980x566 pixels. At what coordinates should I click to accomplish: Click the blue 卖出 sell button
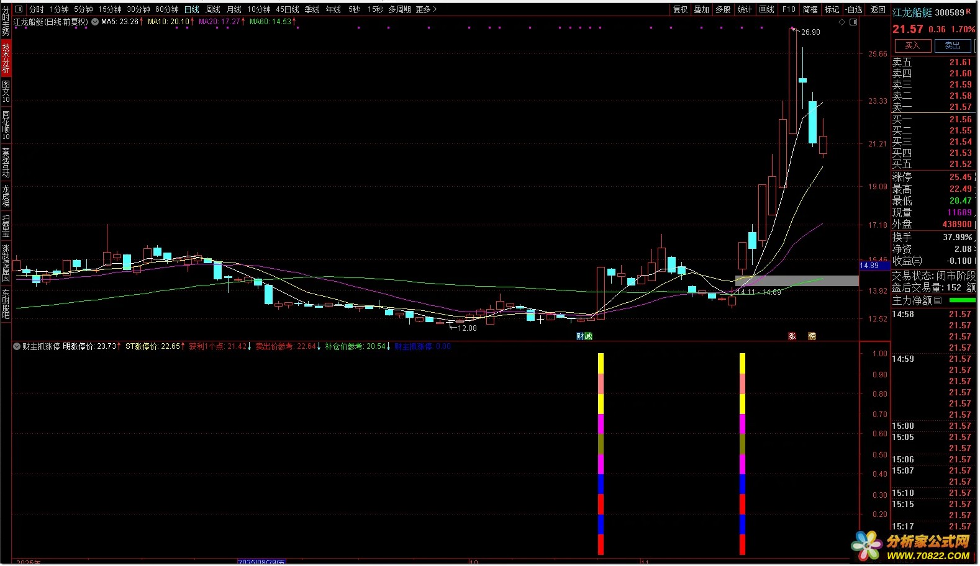coord(953,45)
